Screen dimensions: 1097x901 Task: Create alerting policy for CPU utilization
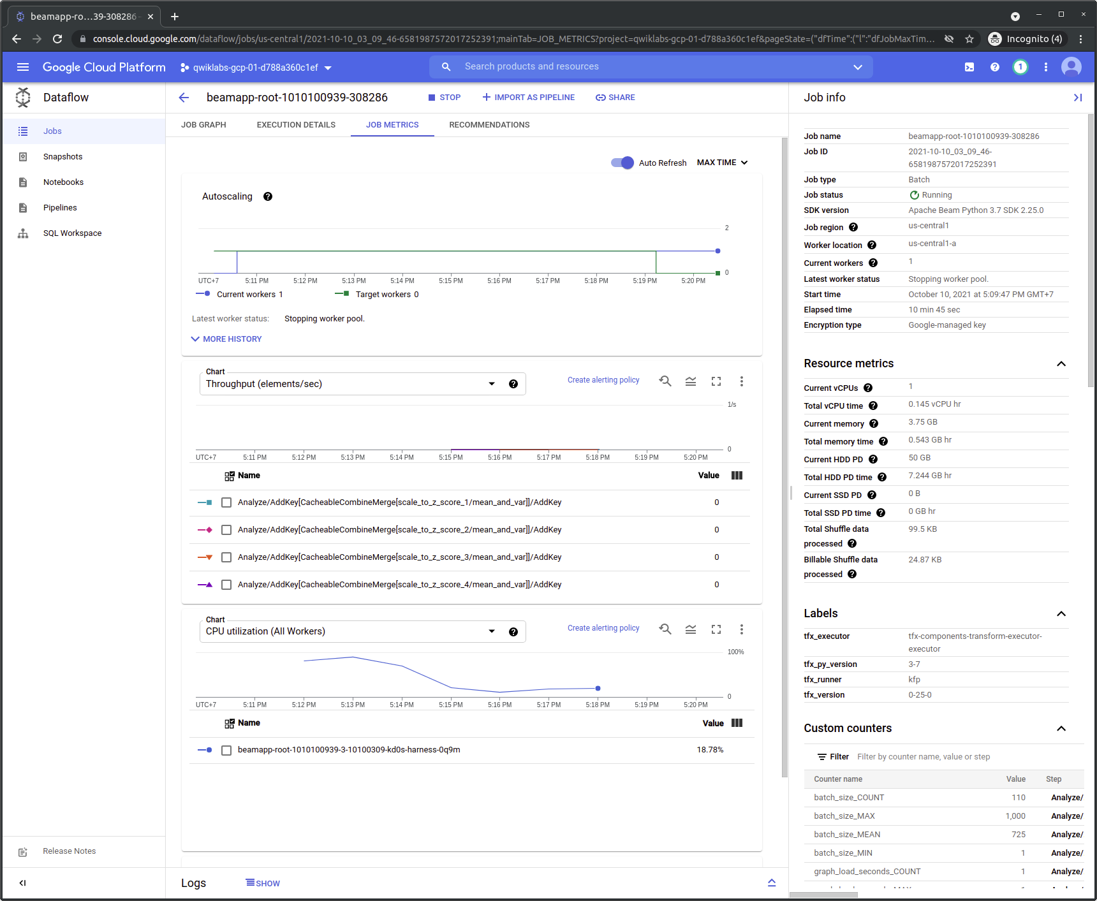[x=603, y=628]
